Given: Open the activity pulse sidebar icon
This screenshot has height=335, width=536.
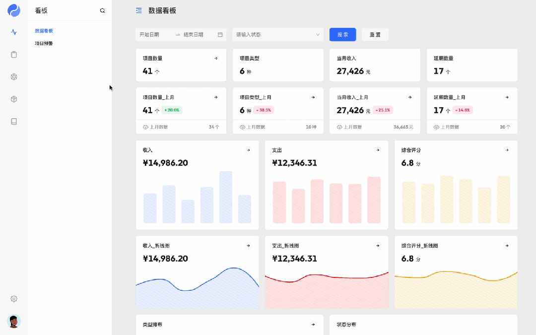Looking at the screenshot, I should pos(14,32).
